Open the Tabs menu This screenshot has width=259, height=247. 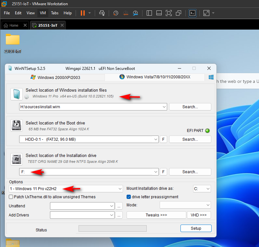(x=55, y=13)
